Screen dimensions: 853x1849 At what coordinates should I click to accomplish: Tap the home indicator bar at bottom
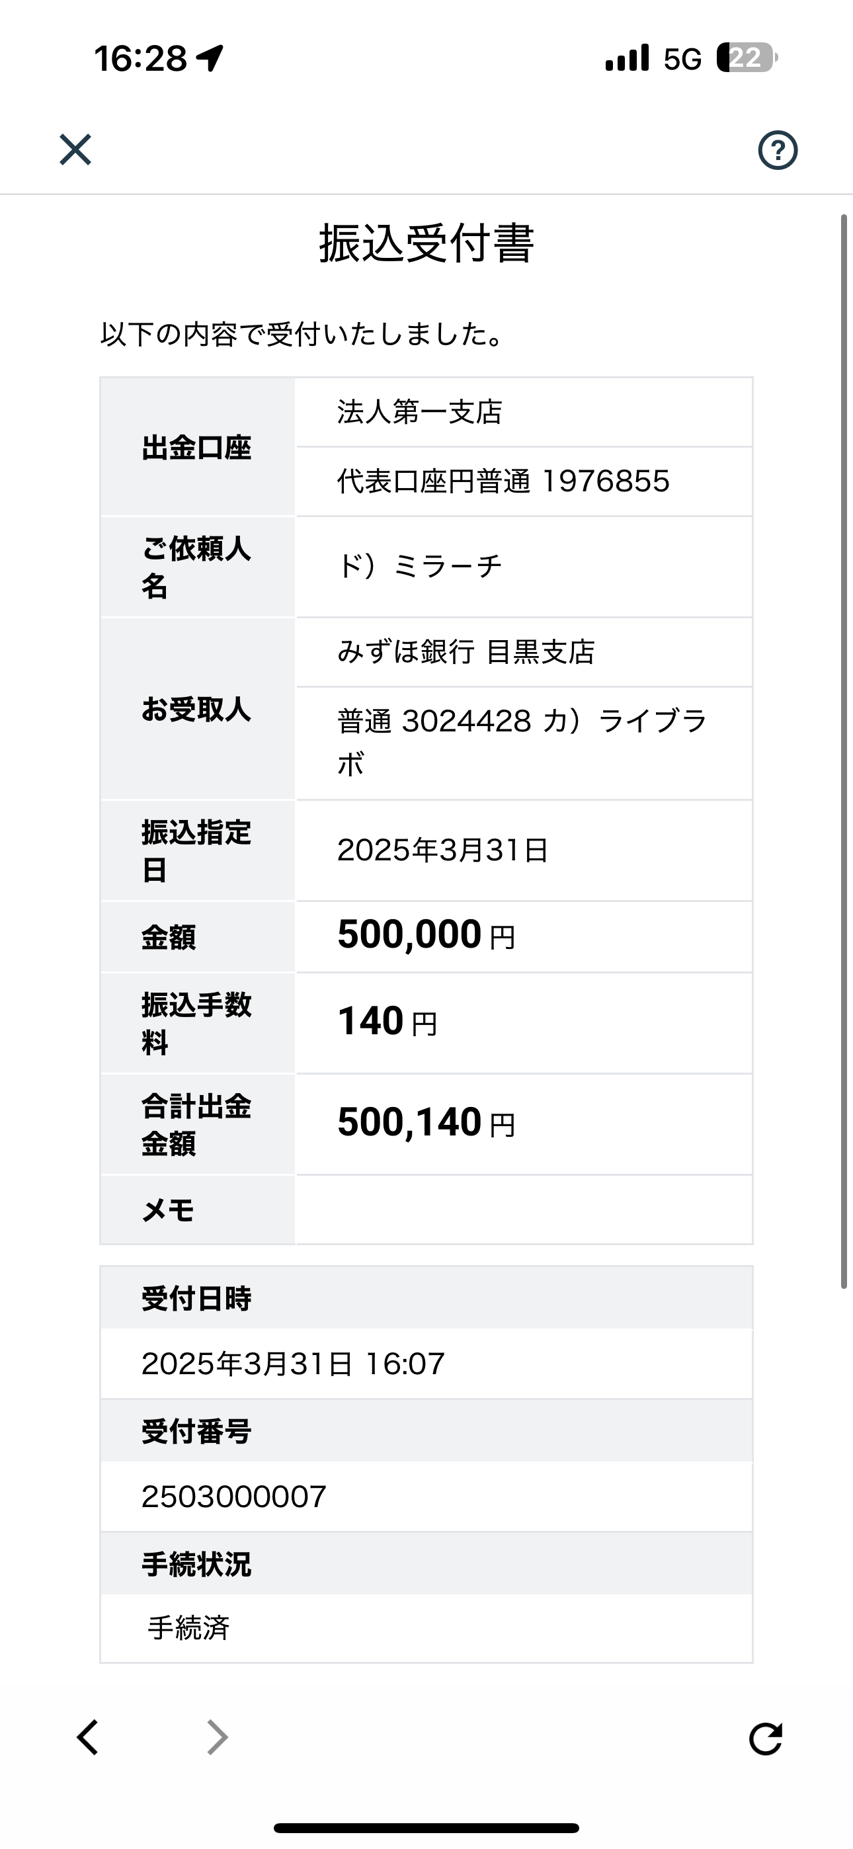(426, 1827)
